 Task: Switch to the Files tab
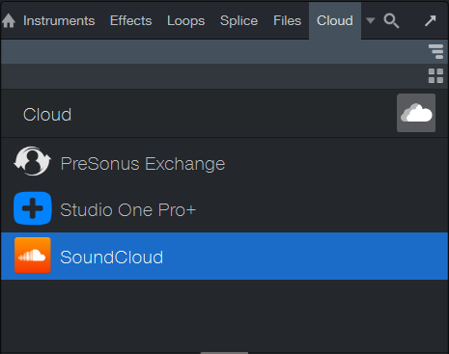pos(287,21)
